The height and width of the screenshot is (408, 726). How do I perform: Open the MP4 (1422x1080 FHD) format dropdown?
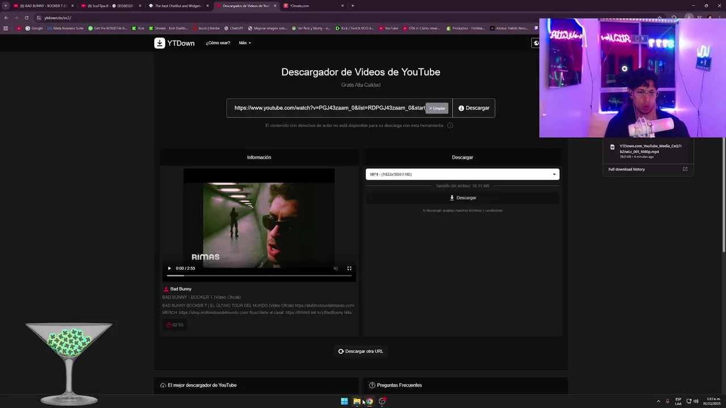point(462,175)
